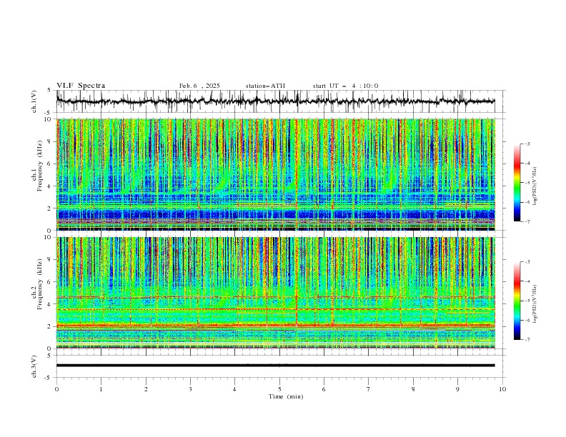Click the ch.1 spectrogram panel
The image size is (566, 437).
coord(275,174)
